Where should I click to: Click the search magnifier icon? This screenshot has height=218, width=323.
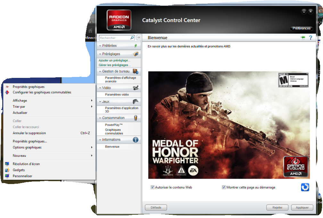click(x=132, y=38)
